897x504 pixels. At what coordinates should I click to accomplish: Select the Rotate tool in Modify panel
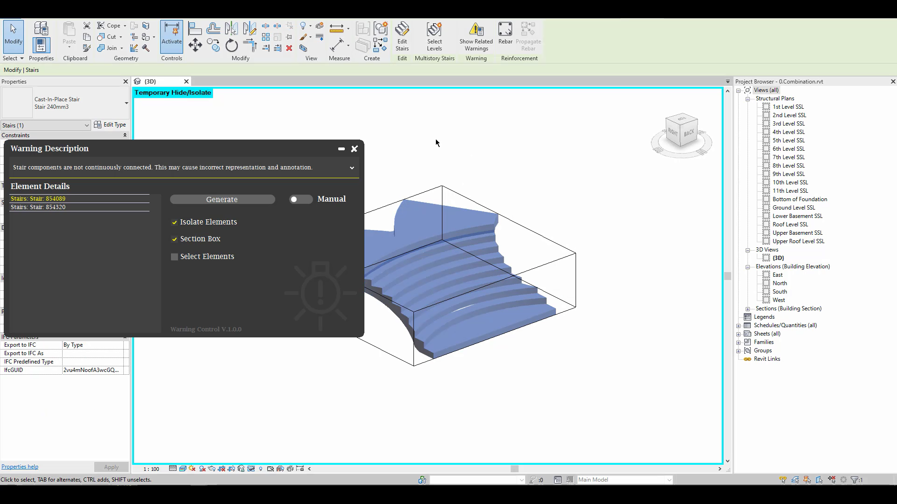[232, 46]
